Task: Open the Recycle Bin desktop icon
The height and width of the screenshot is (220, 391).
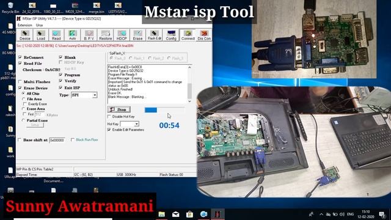Action: tap(10, 7)
